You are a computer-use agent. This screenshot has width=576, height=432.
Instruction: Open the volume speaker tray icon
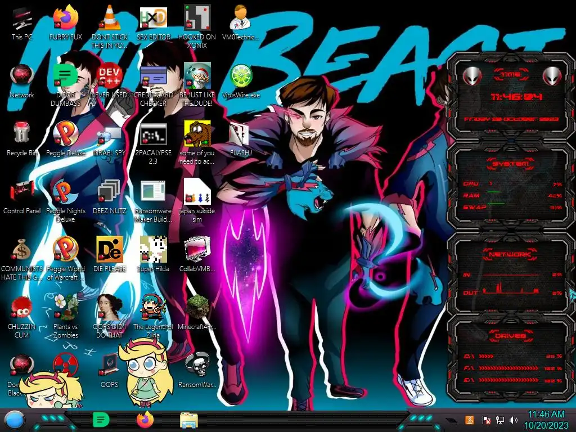(514, 420)
